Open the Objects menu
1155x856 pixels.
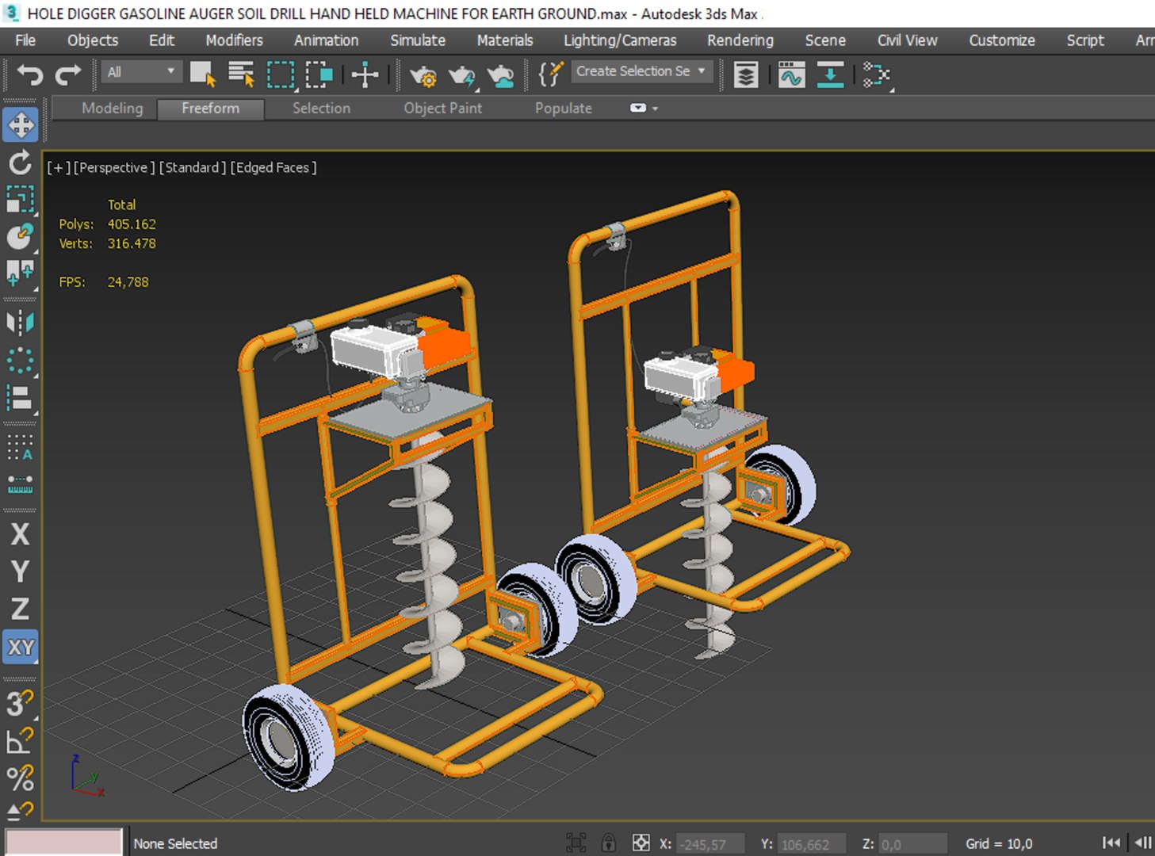[93, 40]
